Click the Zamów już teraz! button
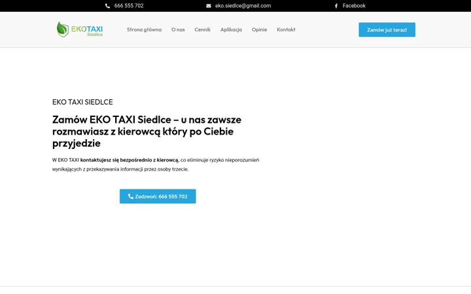471x294 pixels. click(387, 29)
